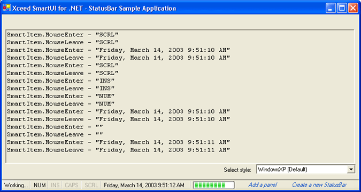361x192 pixels.
Task: Select the MouseEnter "INS" log line
Action: 60,81
